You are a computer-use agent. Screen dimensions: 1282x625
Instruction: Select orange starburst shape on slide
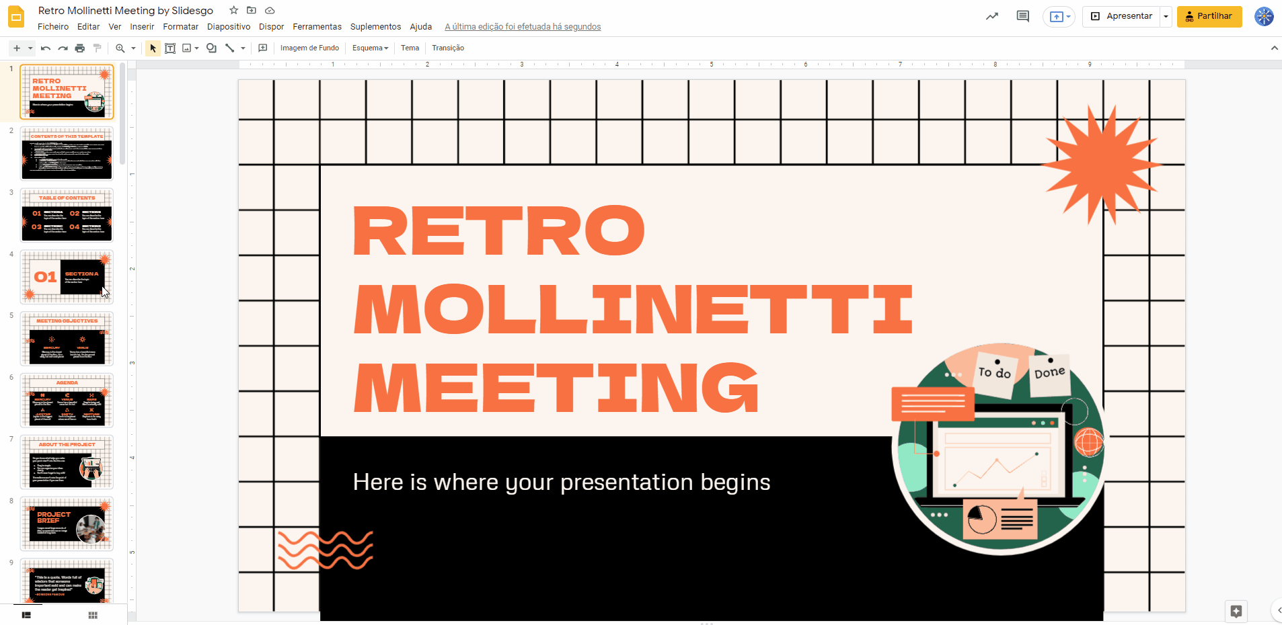(x=1100, y=165)
